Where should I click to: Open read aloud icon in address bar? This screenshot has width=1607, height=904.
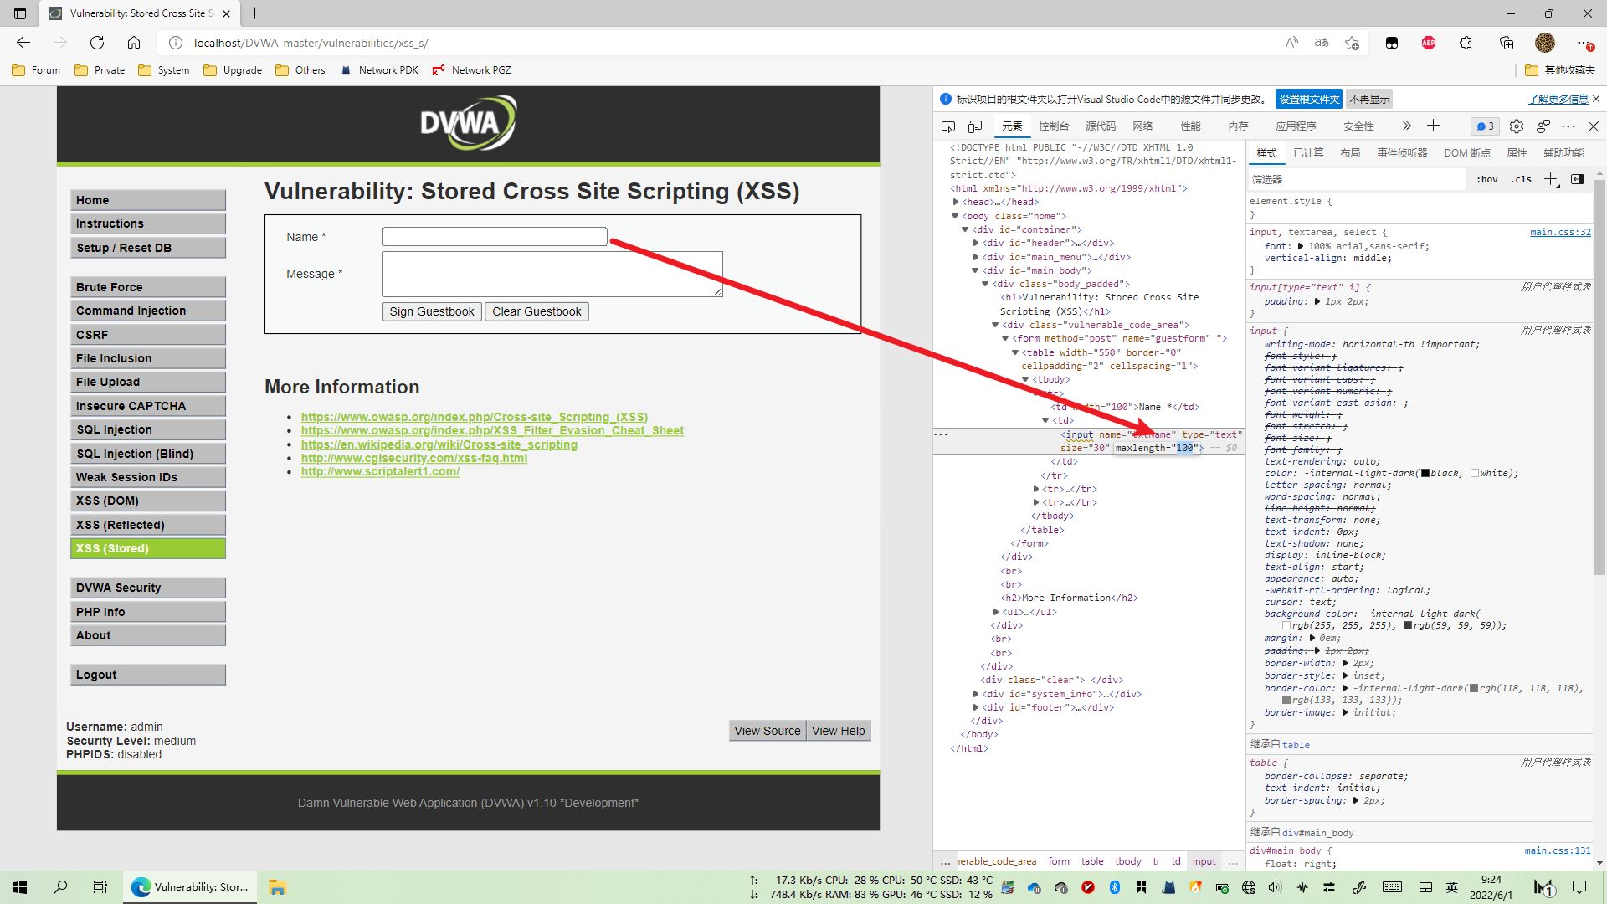tap(1291, 43)
